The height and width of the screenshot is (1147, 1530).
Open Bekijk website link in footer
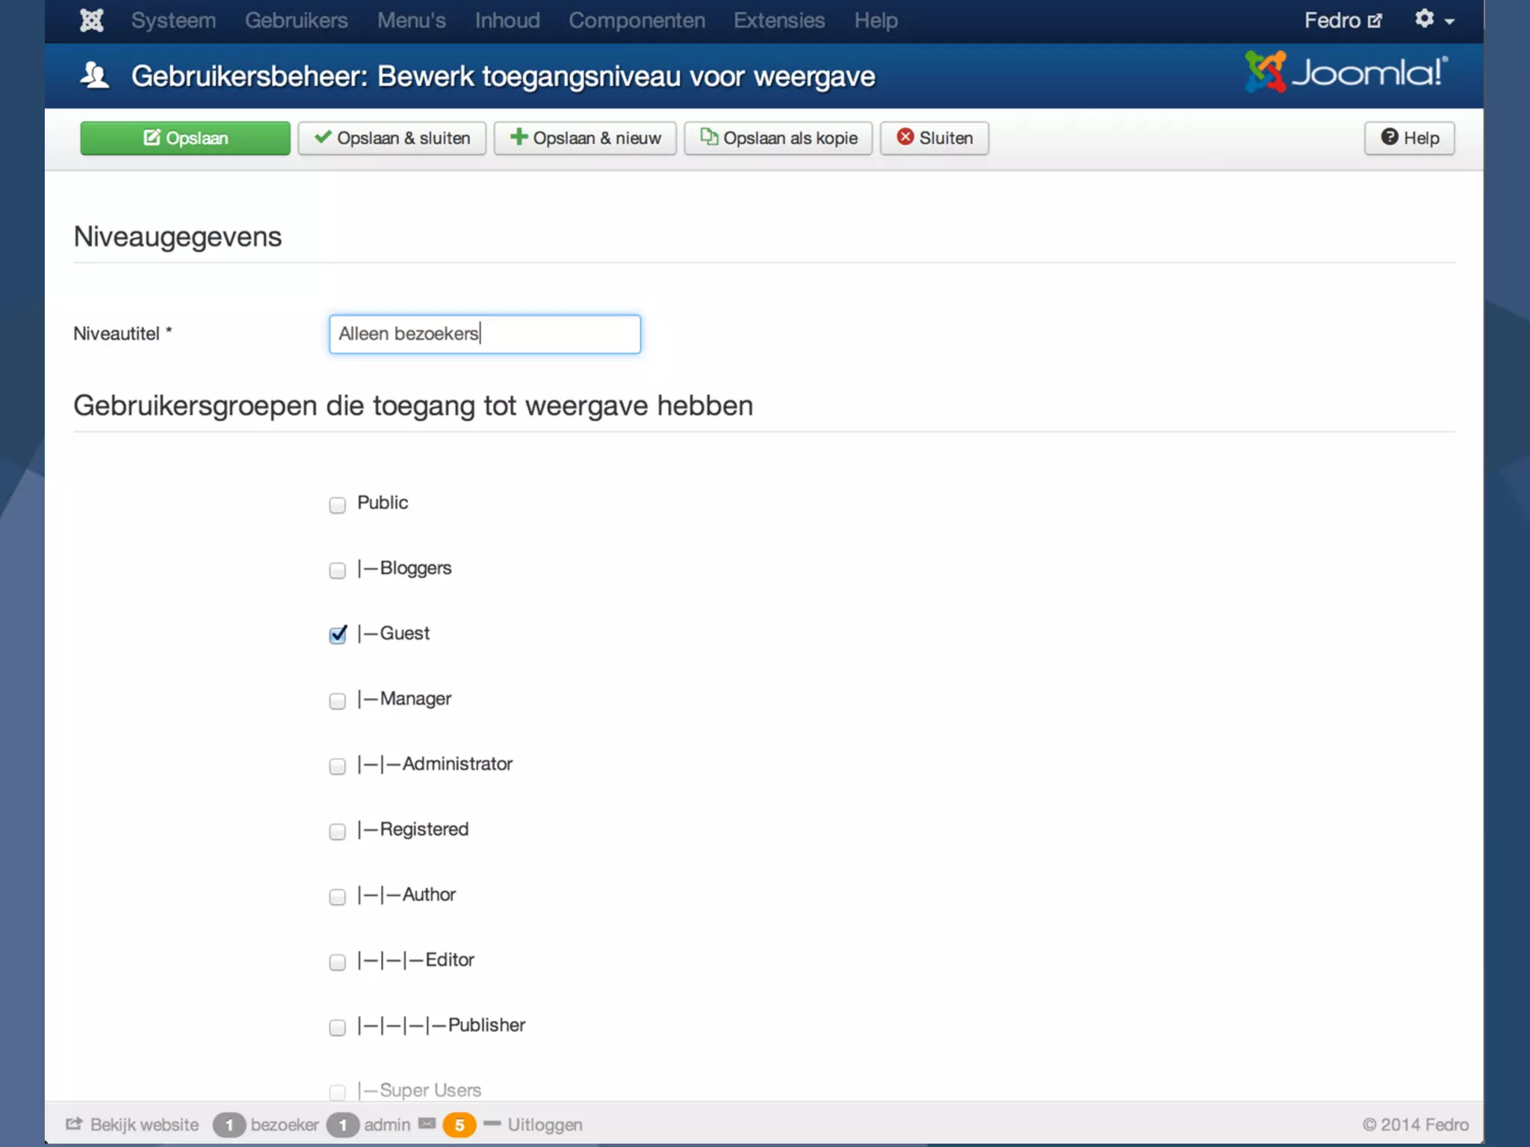(133, 1125)
